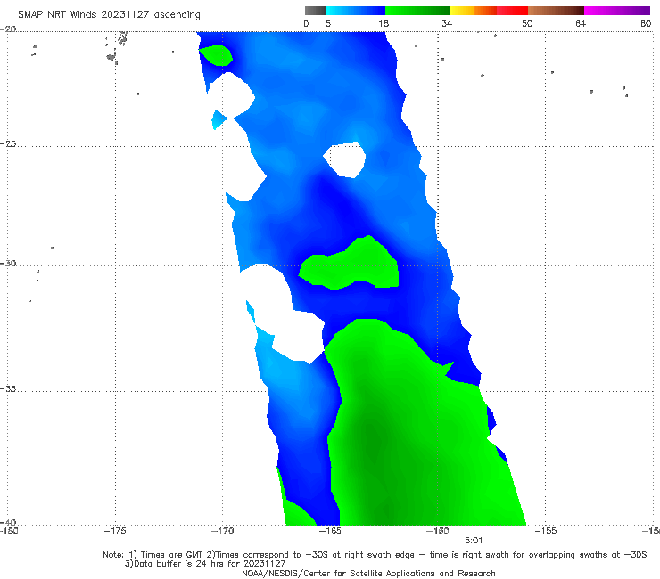Click the latitude label '-25'
Viewport: 660px width, 579px height.
click(8, 143)
